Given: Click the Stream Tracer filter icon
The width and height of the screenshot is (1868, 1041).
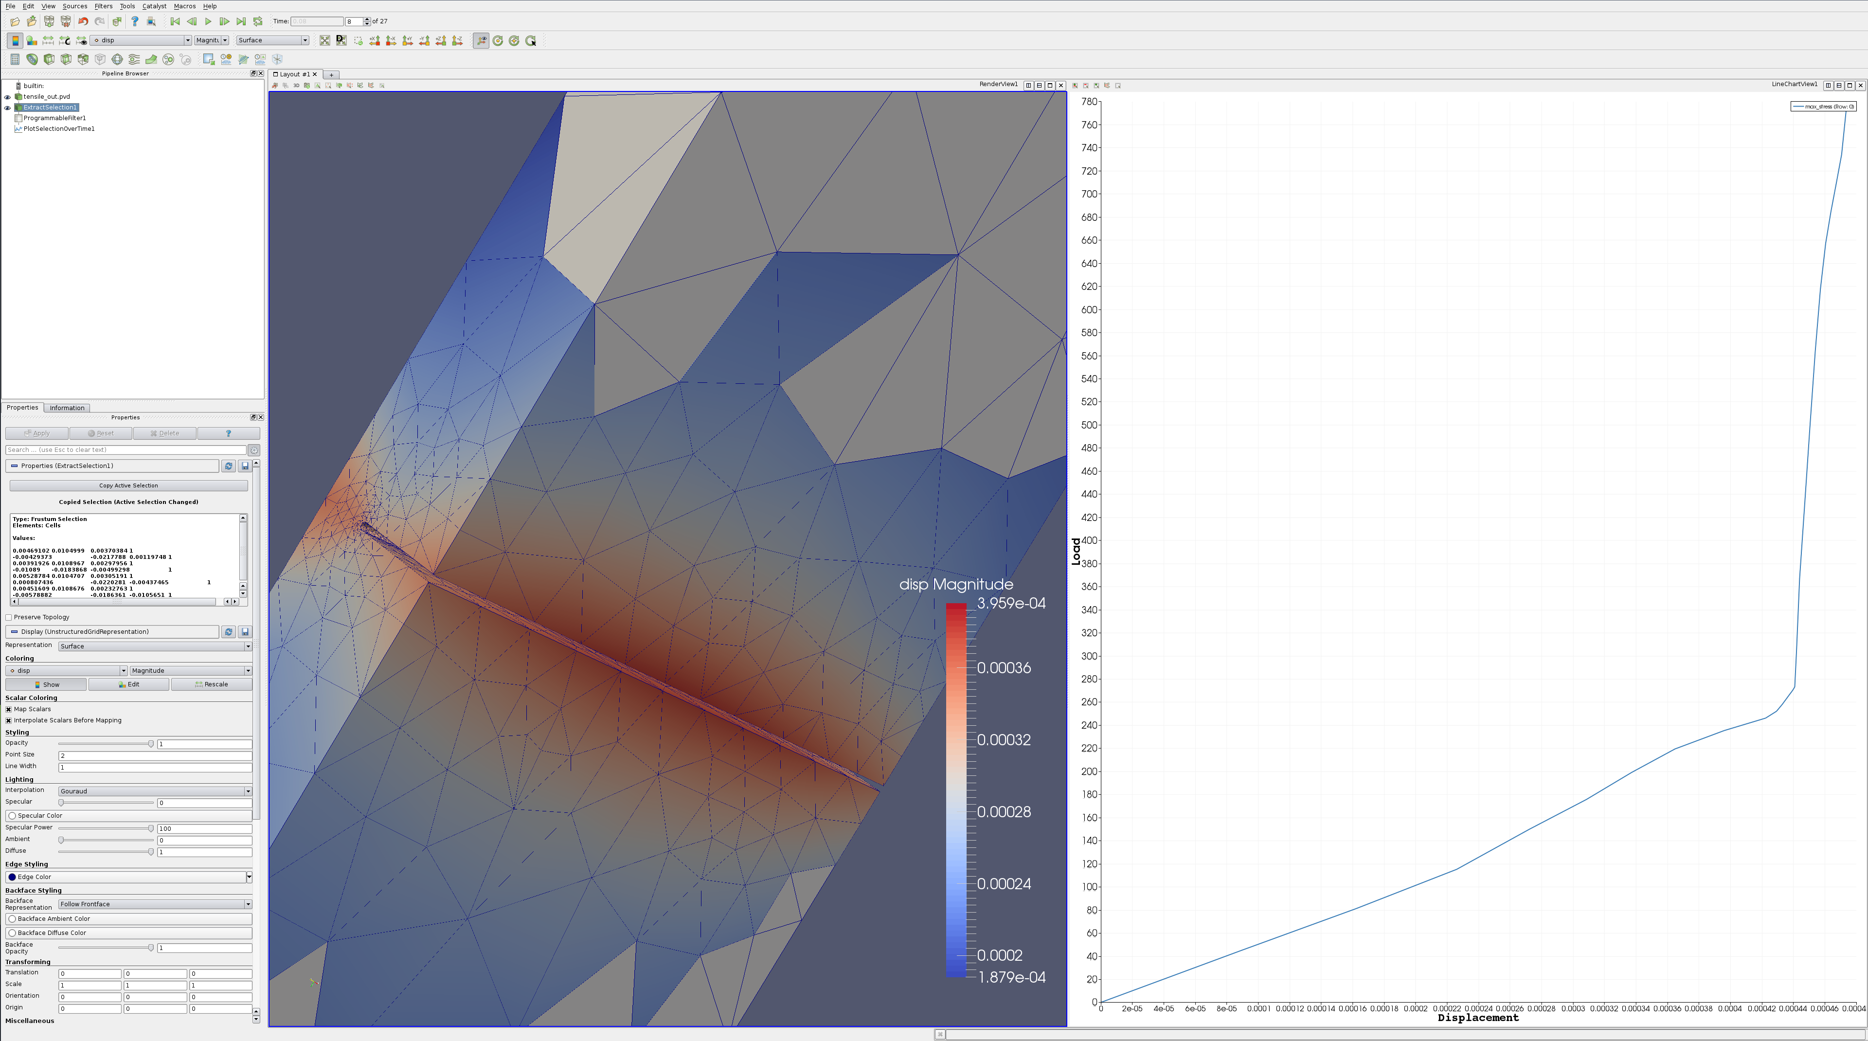Looking at the screenshot, I should tap(134, 59).
